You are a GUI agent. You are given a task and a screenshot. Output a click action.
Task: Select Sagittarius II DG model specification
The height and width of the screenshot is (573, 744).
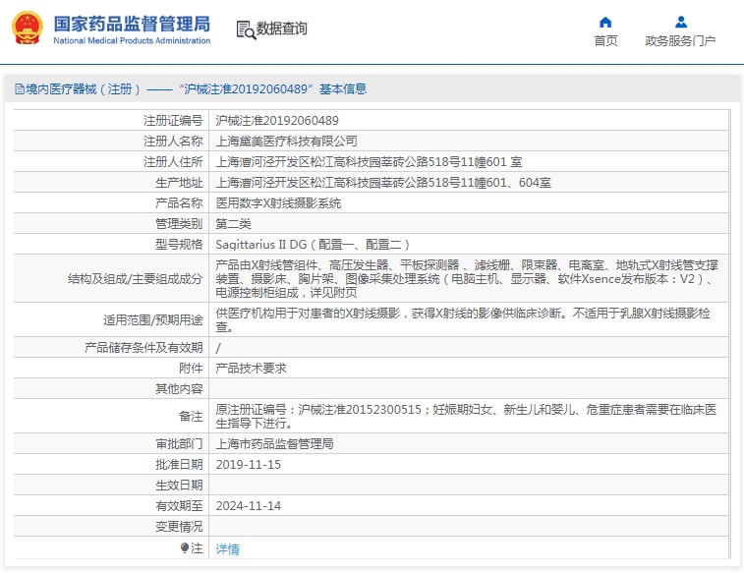click(x=313, y=245)
